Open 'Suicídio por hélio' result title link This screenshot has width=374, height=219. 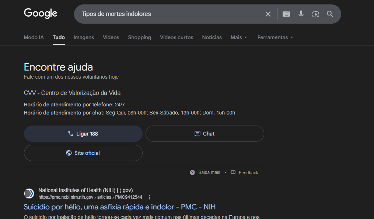pos(119,207)
